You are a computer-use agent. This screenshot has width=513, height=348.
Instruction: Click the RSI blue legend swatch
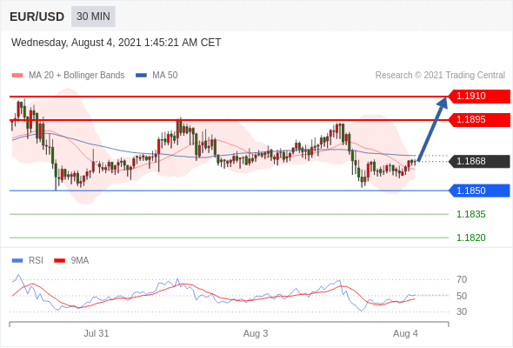[17, 261]
